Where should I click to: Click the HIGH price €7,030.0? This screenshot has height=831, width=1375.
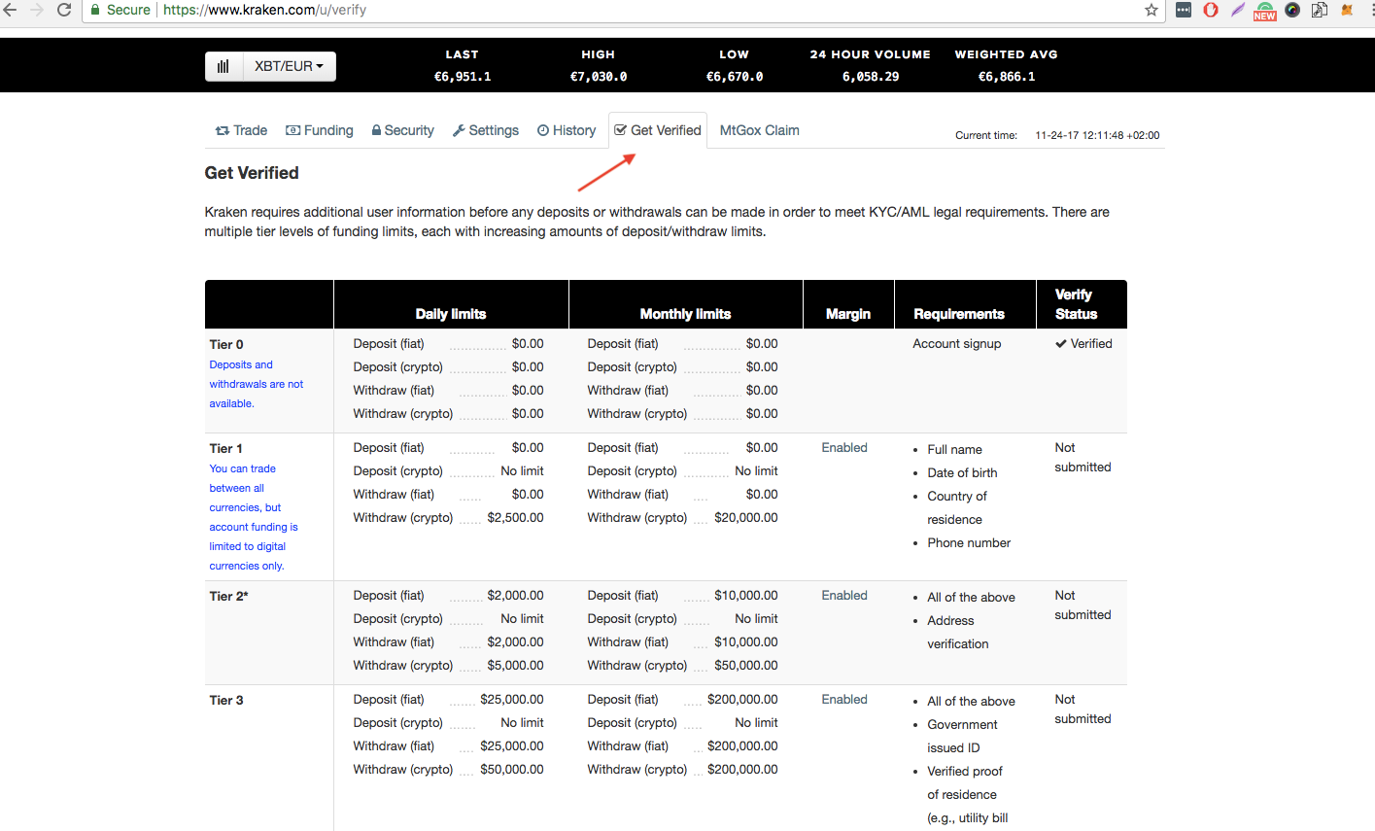point(599,77)
